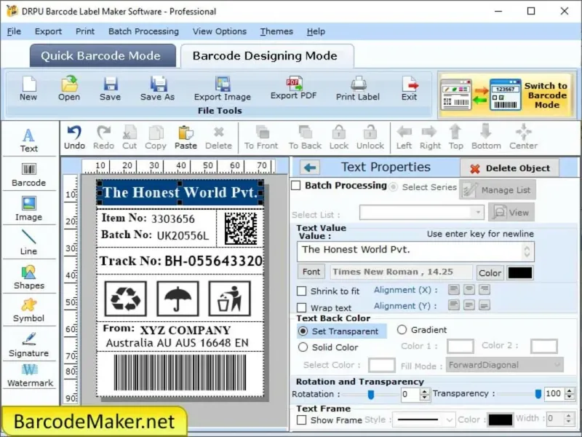Create a New label file
This screenshot has height=437, width=582.
click(28, 88)
